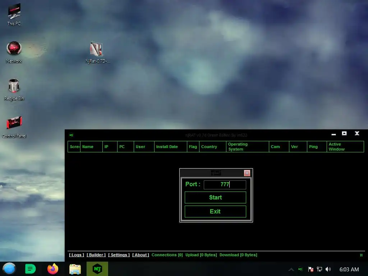This screenshot has width=368, height=276.
Task: Open the [ Builder ] link
Action: [x=96, y=255]
